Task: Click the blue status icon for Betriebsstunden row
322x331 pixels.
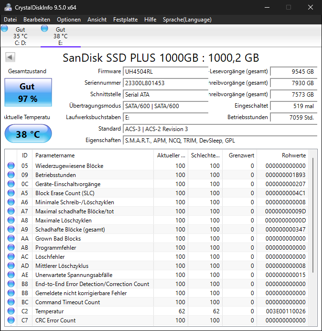Action: click(x=11, y=175)
